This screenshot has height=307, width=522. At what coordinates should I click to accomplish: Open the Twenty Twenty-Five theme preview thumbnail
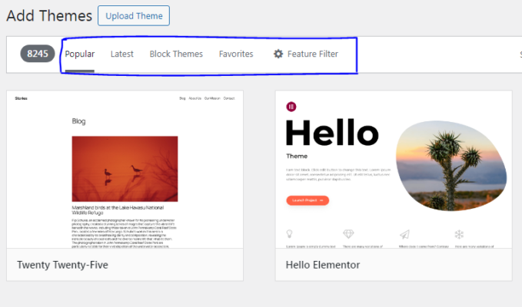click(x=125, y=170)
